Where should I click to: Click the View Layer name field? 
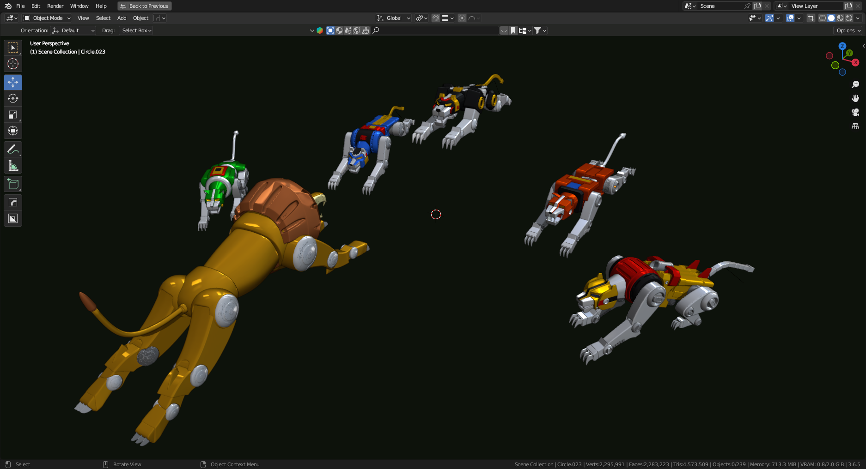click(816, 6)
